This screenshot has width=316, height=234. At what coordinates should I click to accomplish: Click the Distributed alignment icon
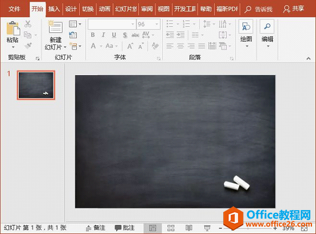[x=212, y=46]
